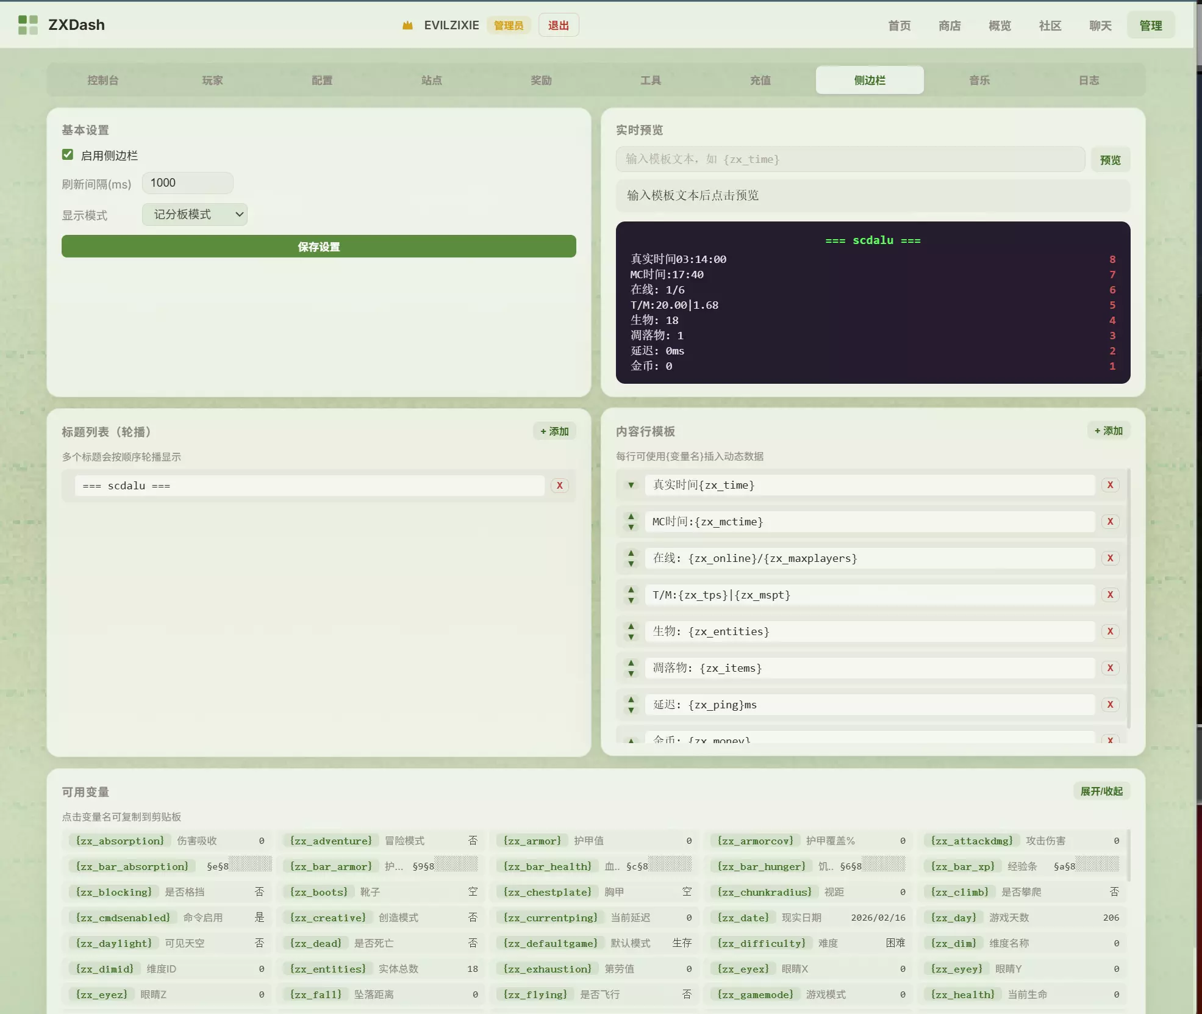Viewport: 1202px width, 1014px height.
Task: Remove the 在线 {zx_online} template row
Action: [1110, 558]
